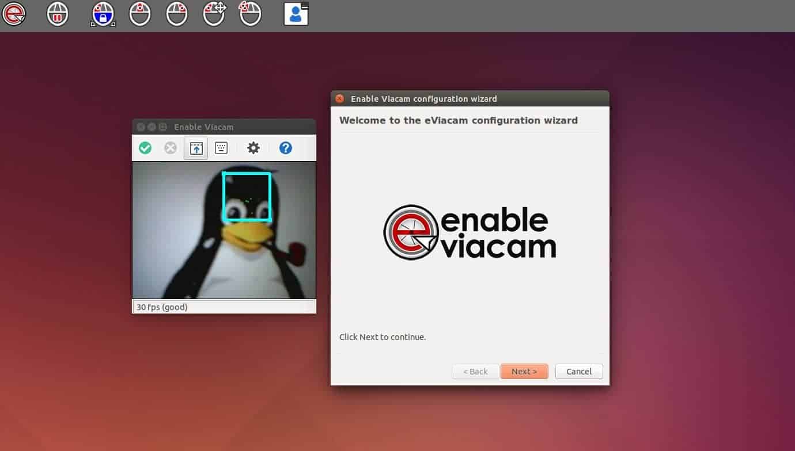Select the no-click pause mouse icon

point(58,14)
